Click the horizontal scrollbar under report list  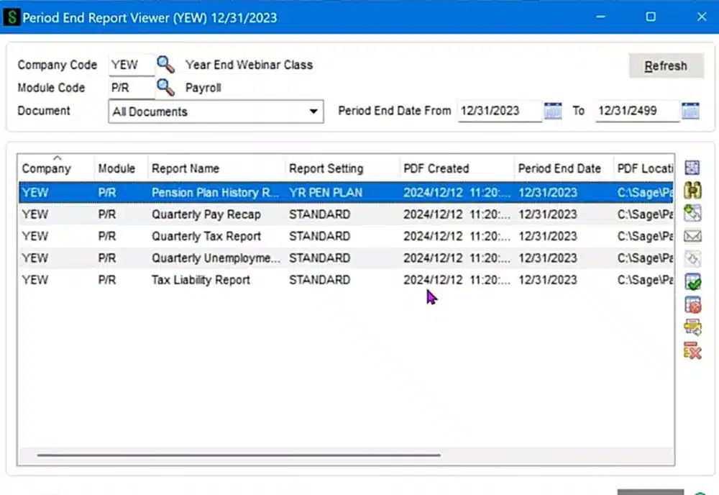pos(239,455)
